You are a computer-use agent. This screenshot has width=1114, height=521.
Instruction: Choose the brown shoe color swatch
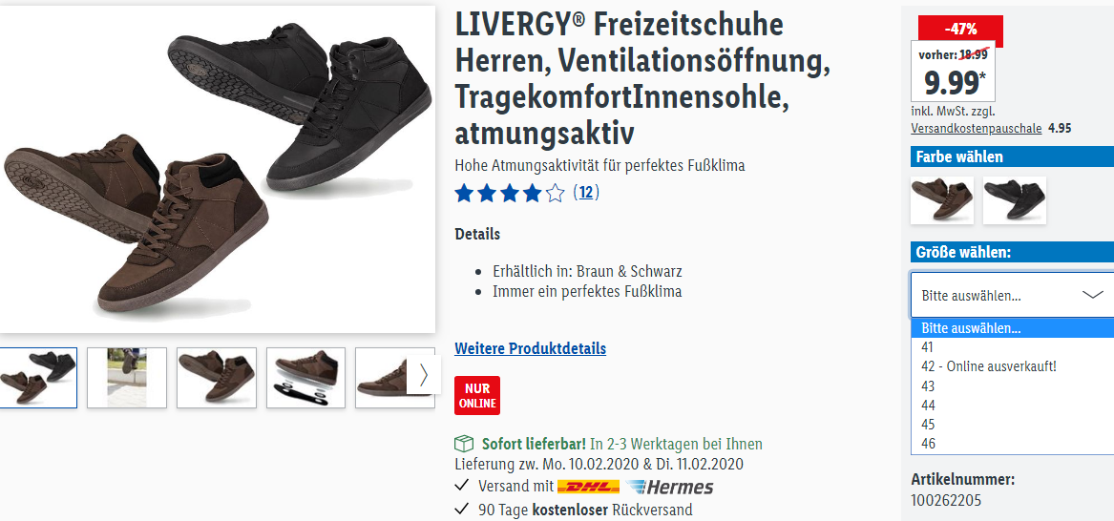[x=942, y=200]
